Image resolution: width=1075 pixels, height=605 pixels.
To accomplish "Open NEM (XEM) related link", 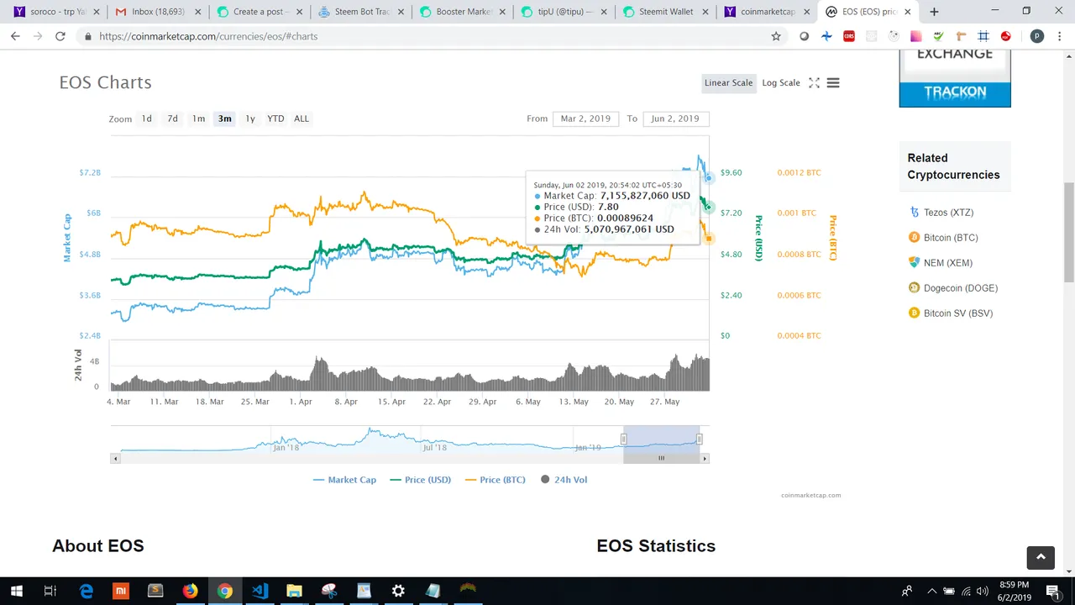I will 948,263.
